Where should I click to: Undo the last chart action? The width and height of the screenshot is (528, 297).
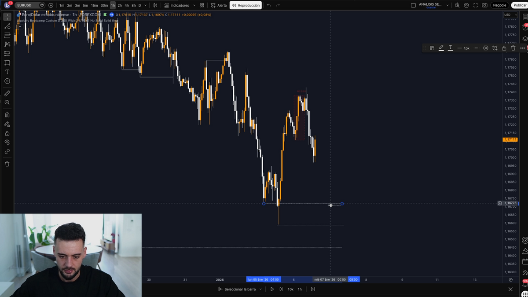(269, 5)
